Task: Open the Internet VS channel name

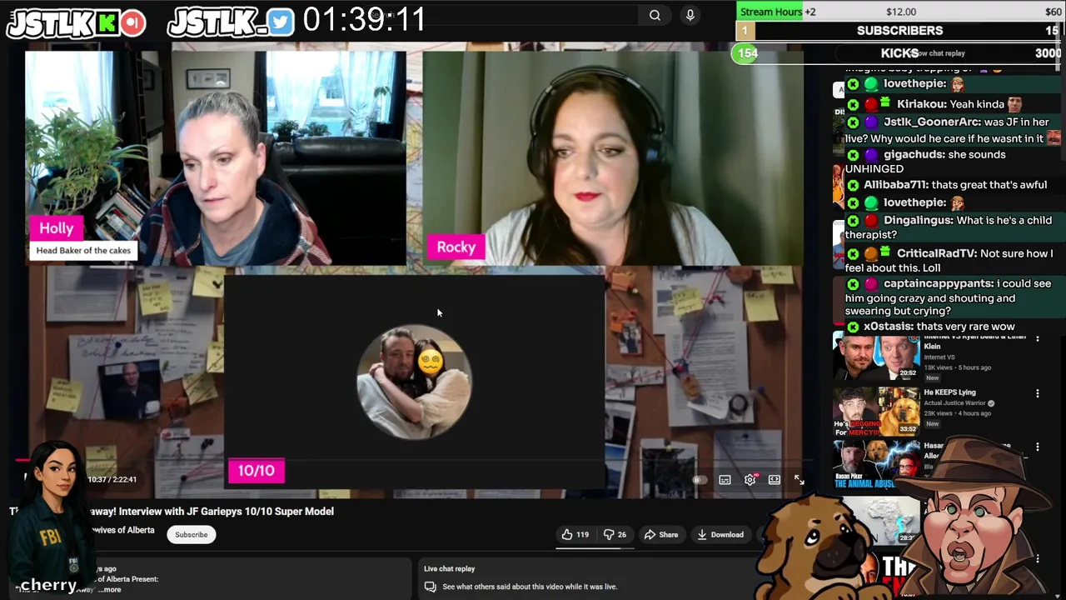Action: tap(938, 357)
